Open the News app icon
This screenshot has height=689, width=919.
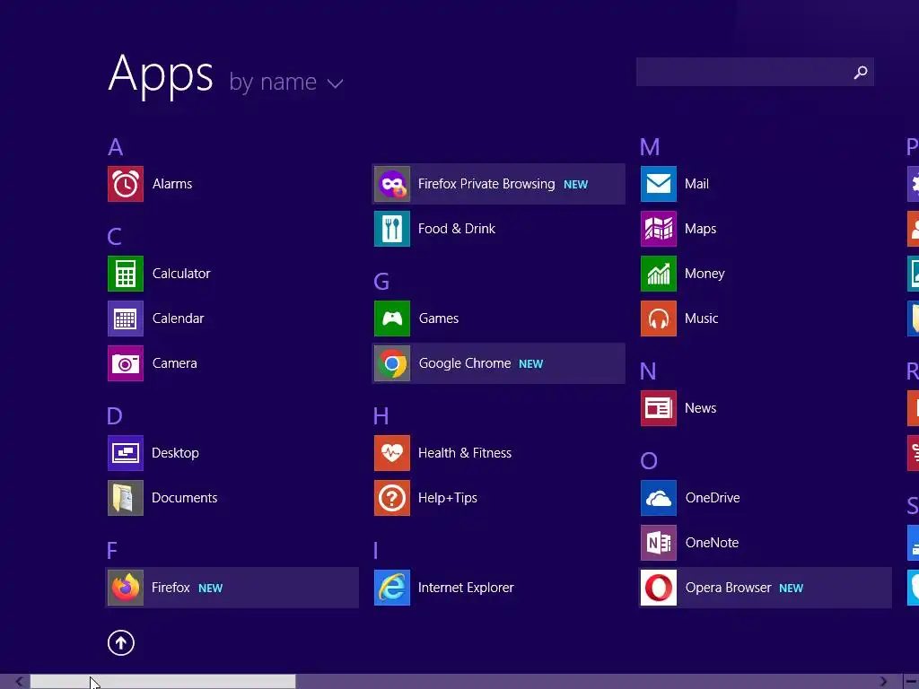[659, 408]
